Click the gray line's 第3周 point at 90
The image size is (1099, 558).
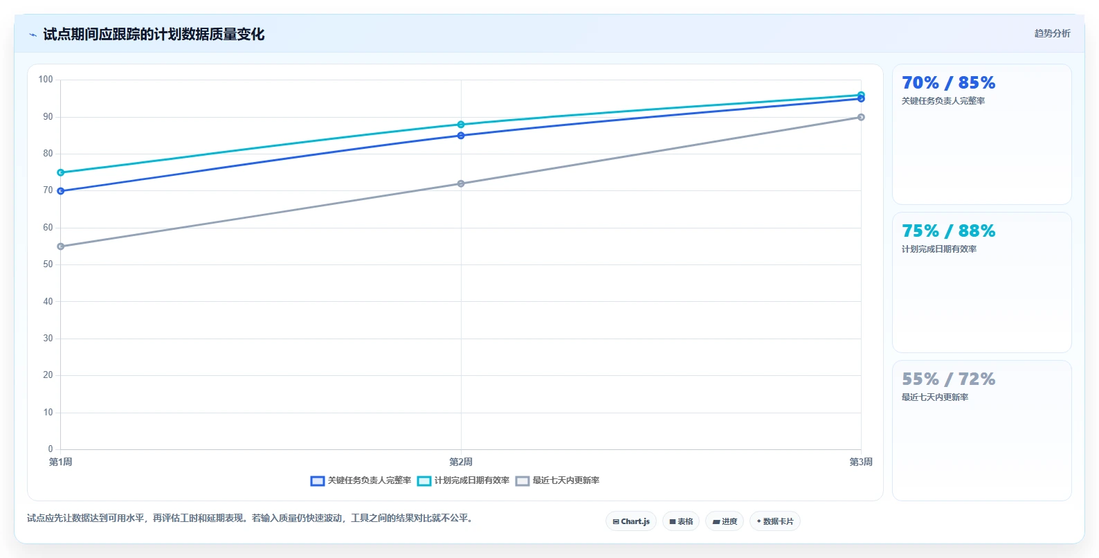click(861, 117)
